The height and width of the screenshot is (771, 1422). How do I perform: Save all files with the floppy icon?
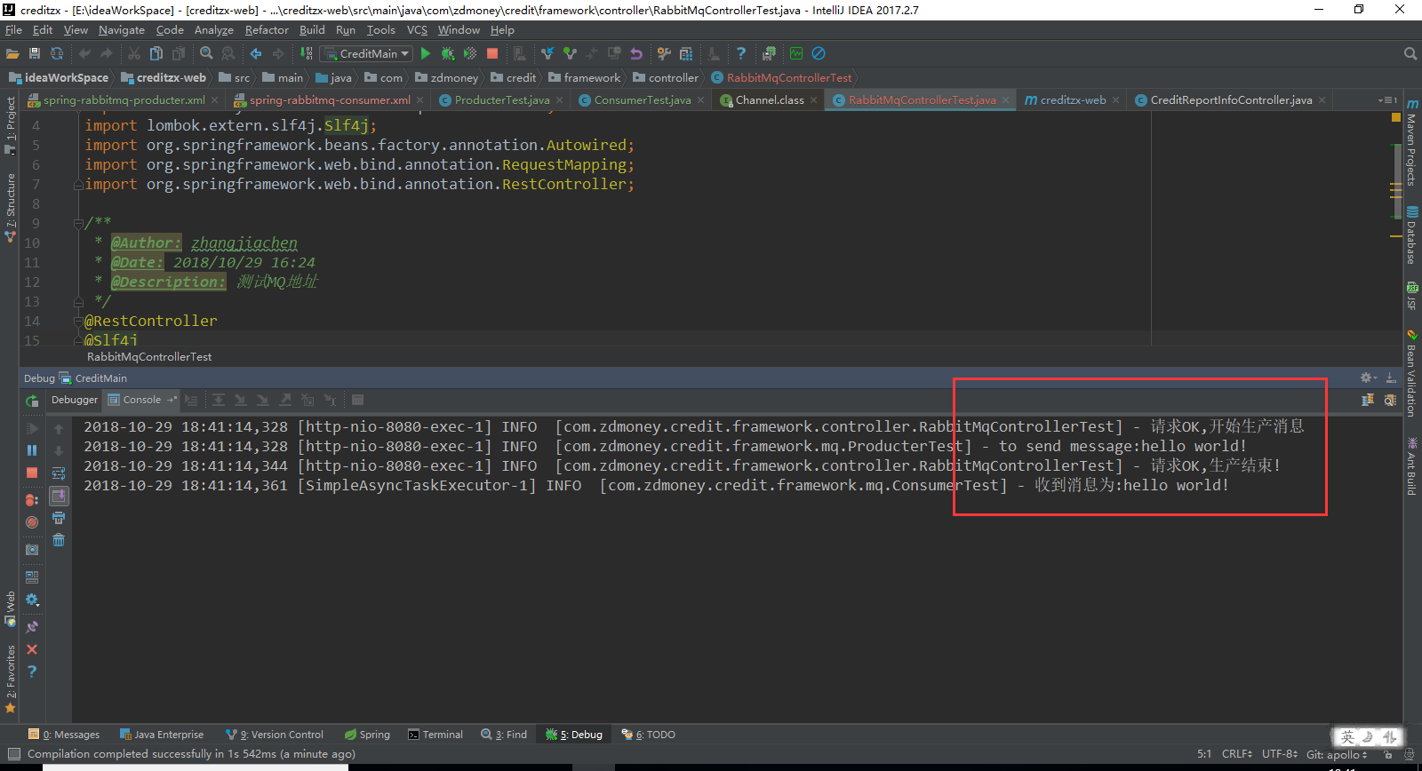35,54
